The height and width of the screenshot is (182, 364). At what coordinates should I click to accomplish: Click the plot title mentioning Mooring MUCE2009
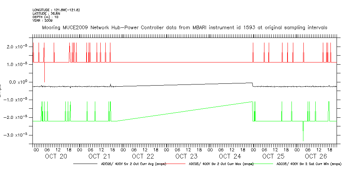pyautogui.click(x=185, y=27)
